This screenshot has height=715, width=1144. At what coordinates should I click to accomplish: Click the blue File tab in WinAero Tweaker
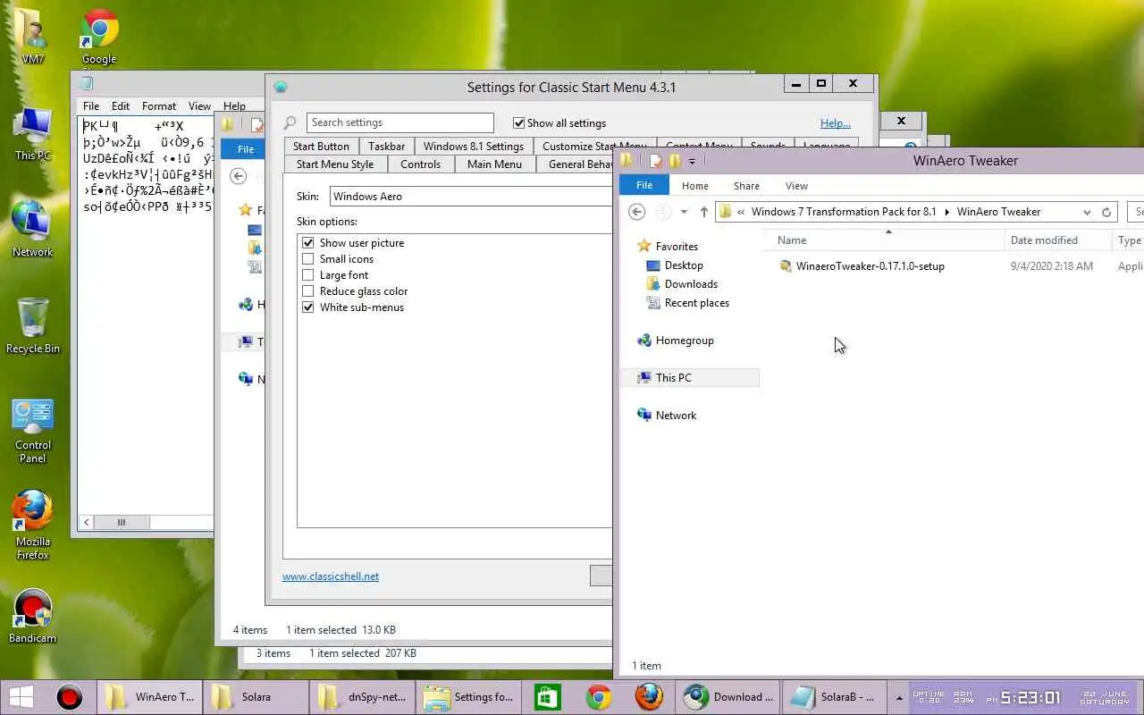(x=644, y=185)
